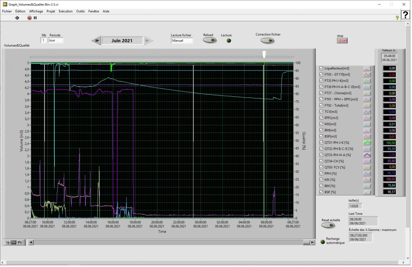Select the crosshair cursor tool in graph palette
This screenshot has width=412, height=267.
click(x=8, y=242)
